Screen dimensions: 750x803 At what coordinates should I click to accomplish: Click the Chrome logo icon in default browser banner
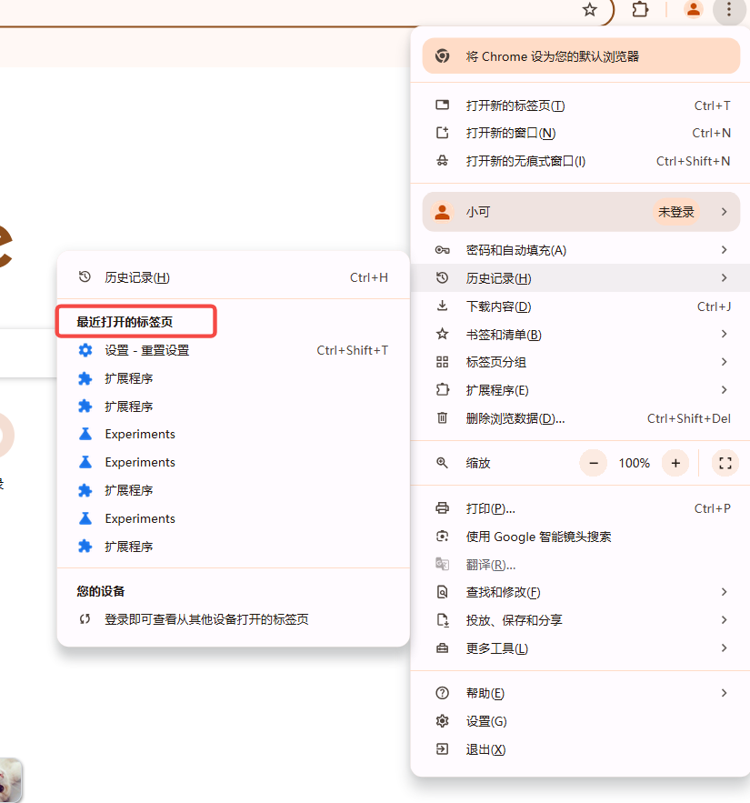[x=443, y=55]
